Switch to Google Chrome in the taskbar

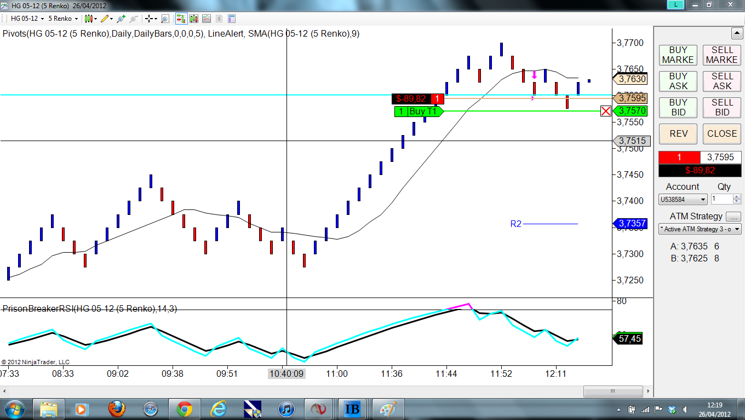pos(184,409)
